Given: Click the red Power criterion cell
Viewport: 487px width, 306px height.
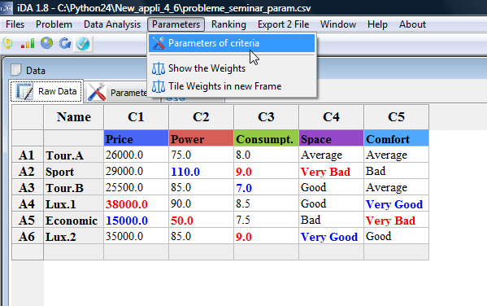Looking at the screenshot, I should click(201, 138).
